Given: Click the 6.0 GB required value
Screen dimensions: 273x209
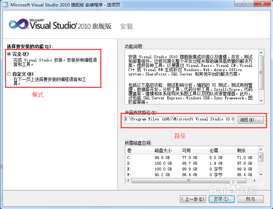Looking at the screenshot, I should click(x=216, y=158).
